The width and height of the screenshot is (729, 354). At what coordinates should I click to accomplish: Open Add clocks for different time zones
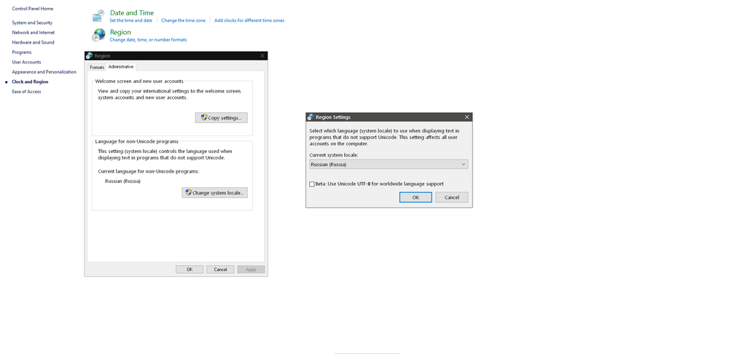pyautogui.click(x=249, y=20)
